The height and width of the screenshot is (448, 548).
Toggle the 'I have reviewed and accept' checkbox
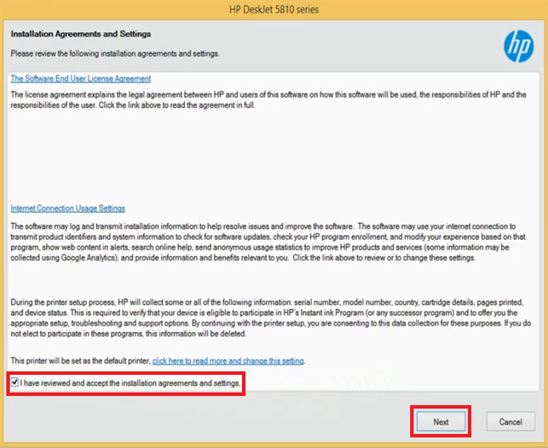(x=15, y=383)
